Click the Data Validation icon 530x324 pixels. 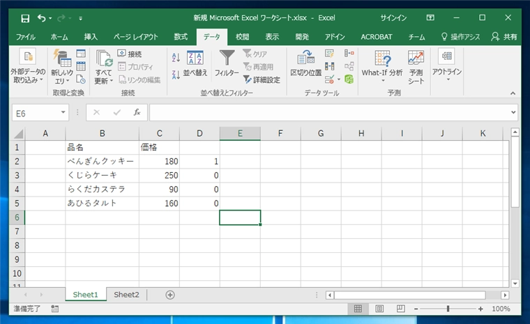tap(330, 79)
